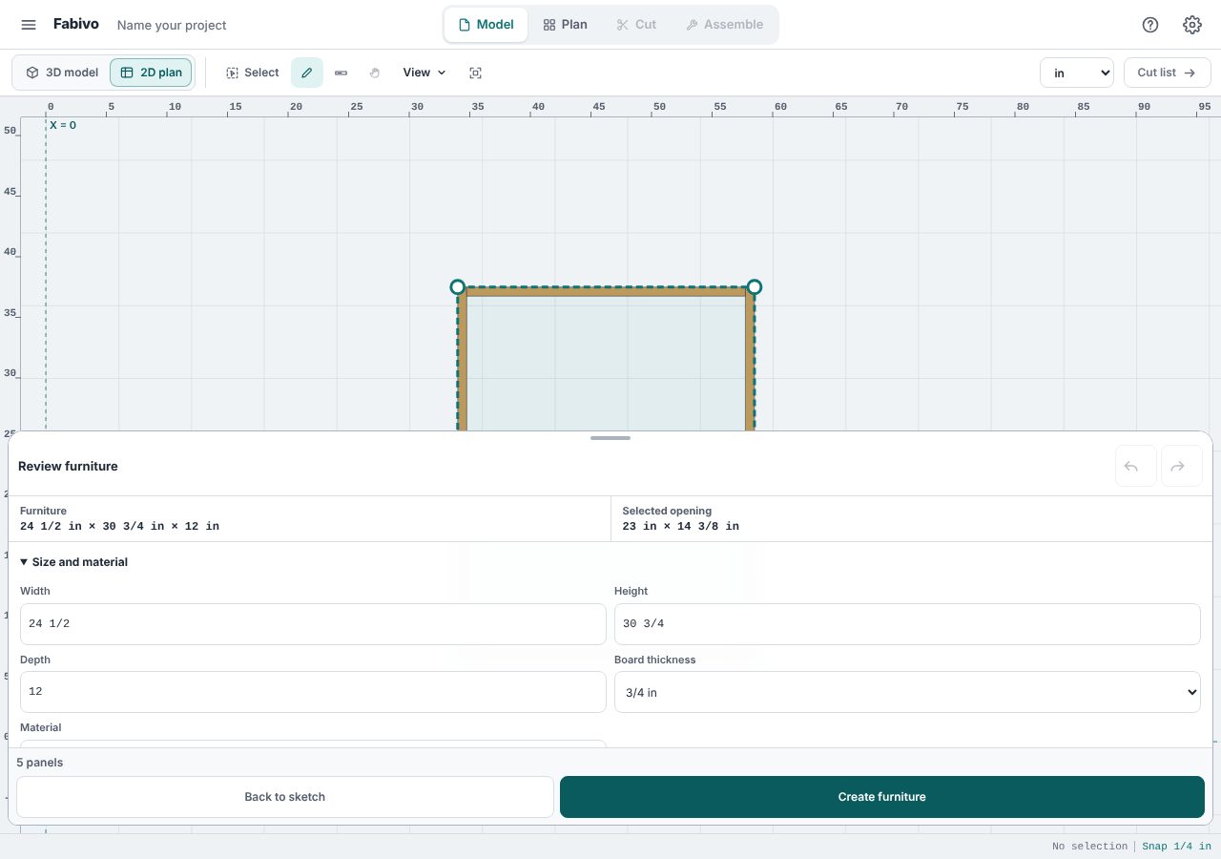Viewport: 1221px width, 859px height.
Task: Click the 5 panels count text
Action: (x=40, y=763)
